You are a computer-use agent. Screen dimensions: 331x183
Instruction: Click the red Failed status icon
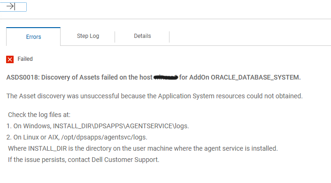pos(10,59)
